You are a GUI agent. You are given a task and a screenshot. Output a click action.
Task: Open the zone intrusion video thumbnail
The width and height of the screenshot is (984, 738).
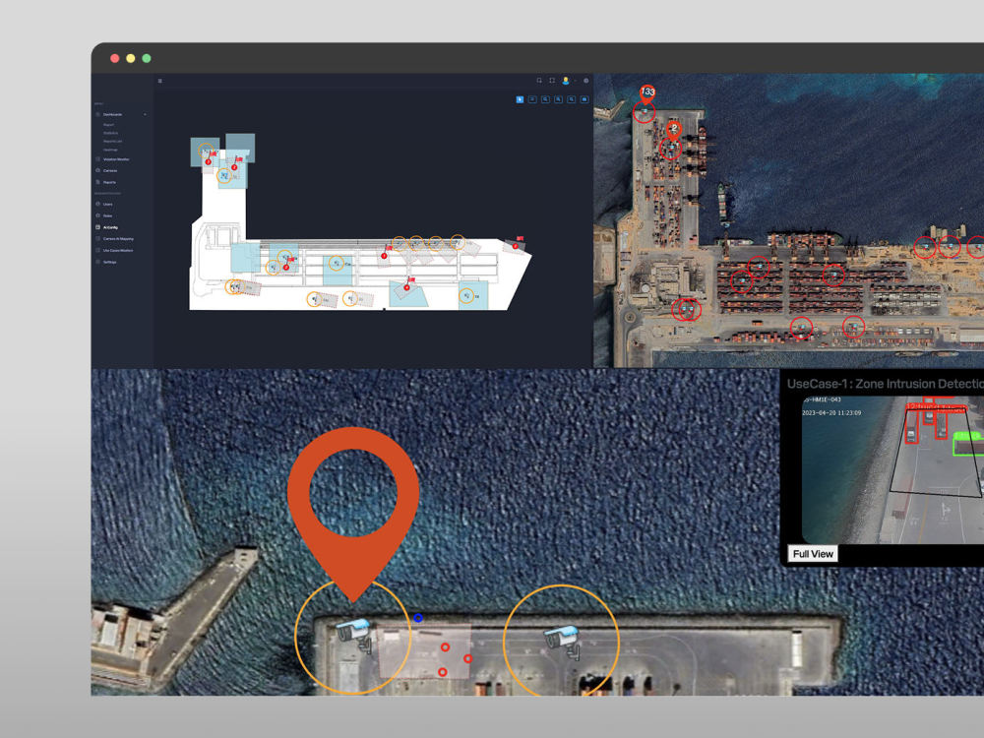coord(892,469)
